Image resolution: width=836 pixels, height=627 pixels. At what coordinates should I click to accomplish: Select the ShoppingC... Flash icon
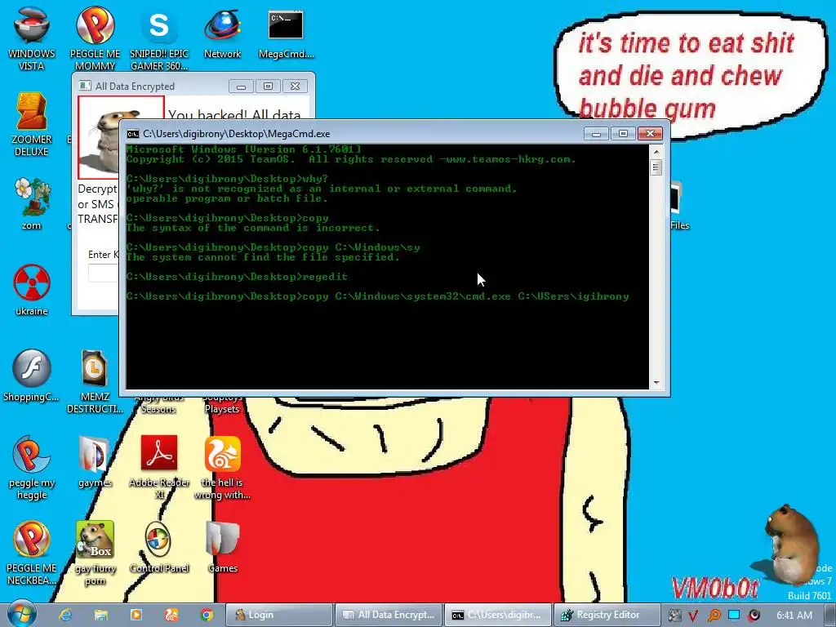tap(32, 374)
